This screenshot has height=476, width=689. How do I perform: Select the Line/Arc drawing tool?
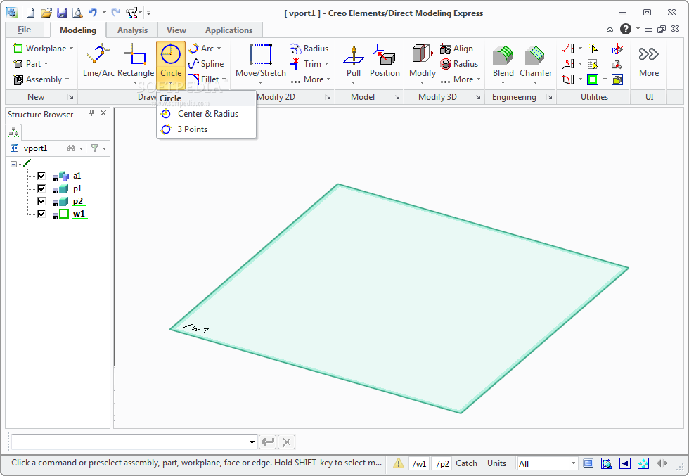(98, 60)
